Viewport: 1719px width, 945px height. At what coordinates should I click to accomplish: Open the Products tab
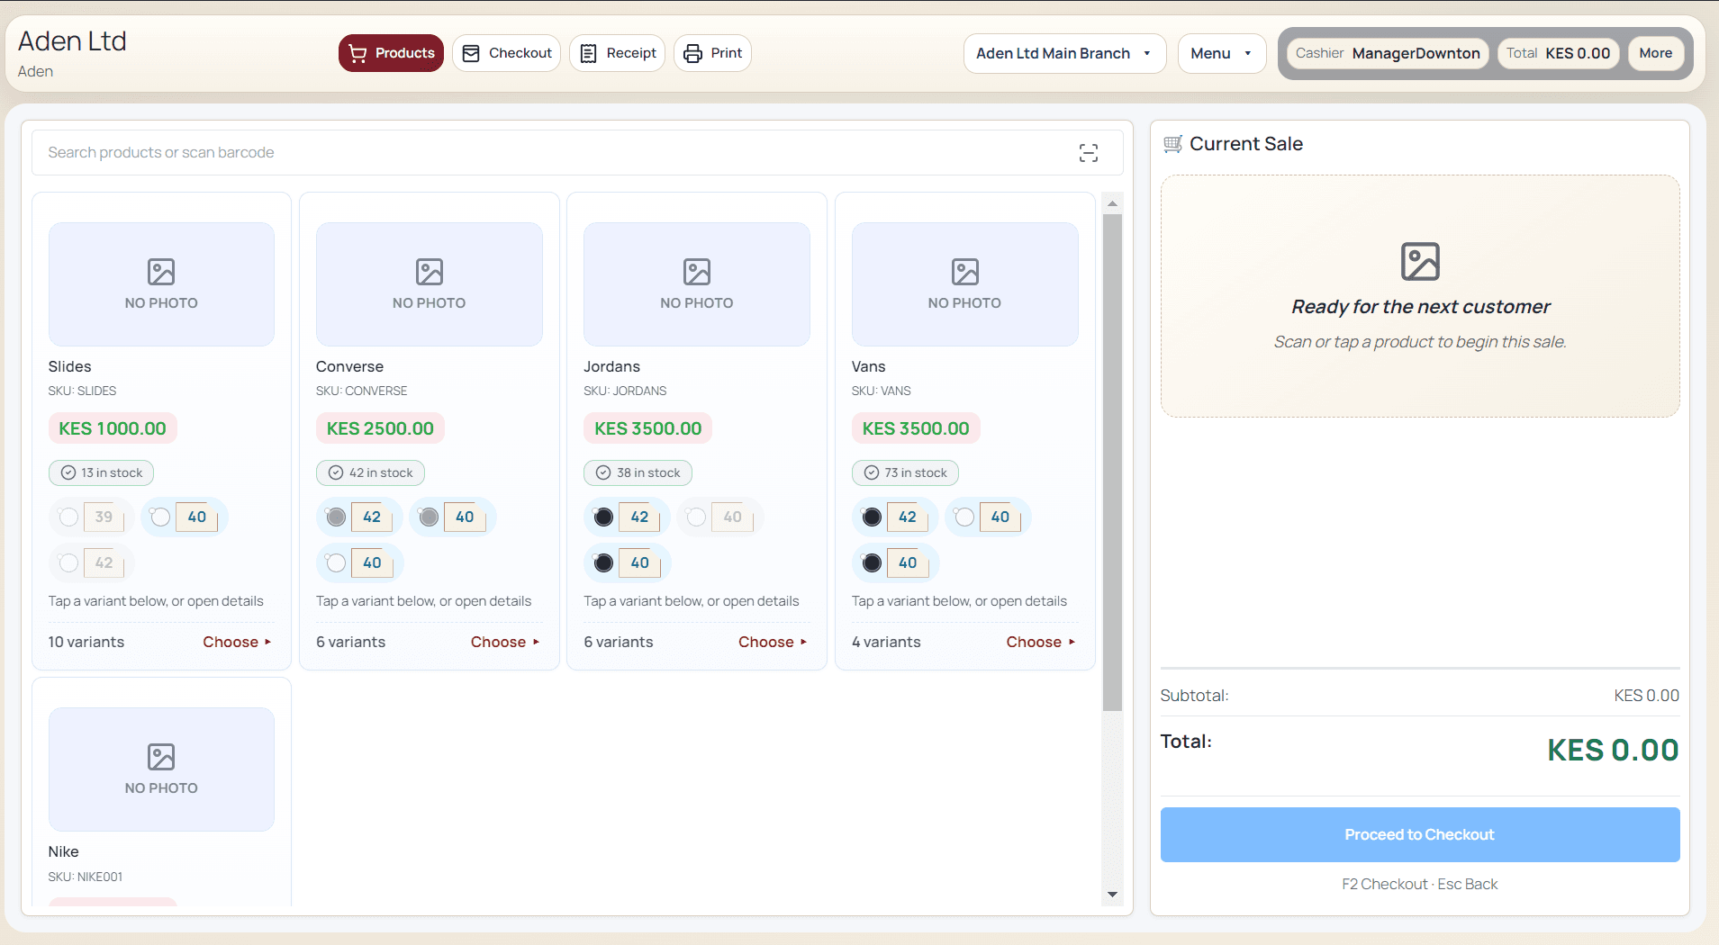pos(391,53)
